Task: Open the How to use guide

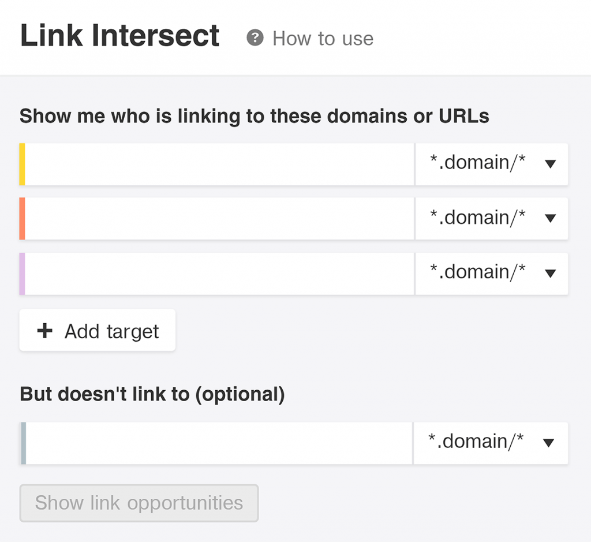Action: pyautogui.click(x=323, y=39)
